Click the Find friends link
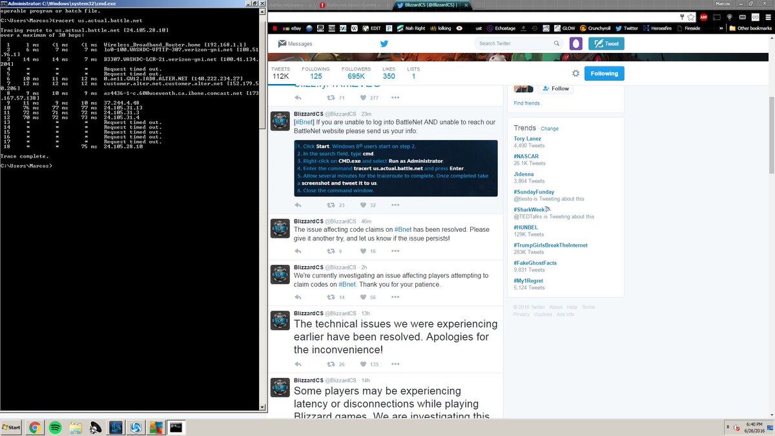775x436 pixels. [x=526, y=103]
